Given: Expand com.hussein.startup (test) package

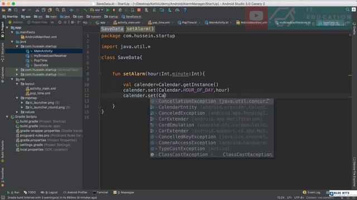Looking at the screenshot, I should [x=17, y=74].
